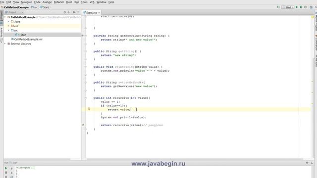Screen dimensions: 317x178
Task: Click up stack trace arrow in Run panel
Action: 11,168
